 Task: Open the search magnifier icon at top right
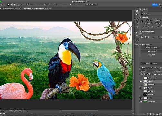click(x=160, y=5)
